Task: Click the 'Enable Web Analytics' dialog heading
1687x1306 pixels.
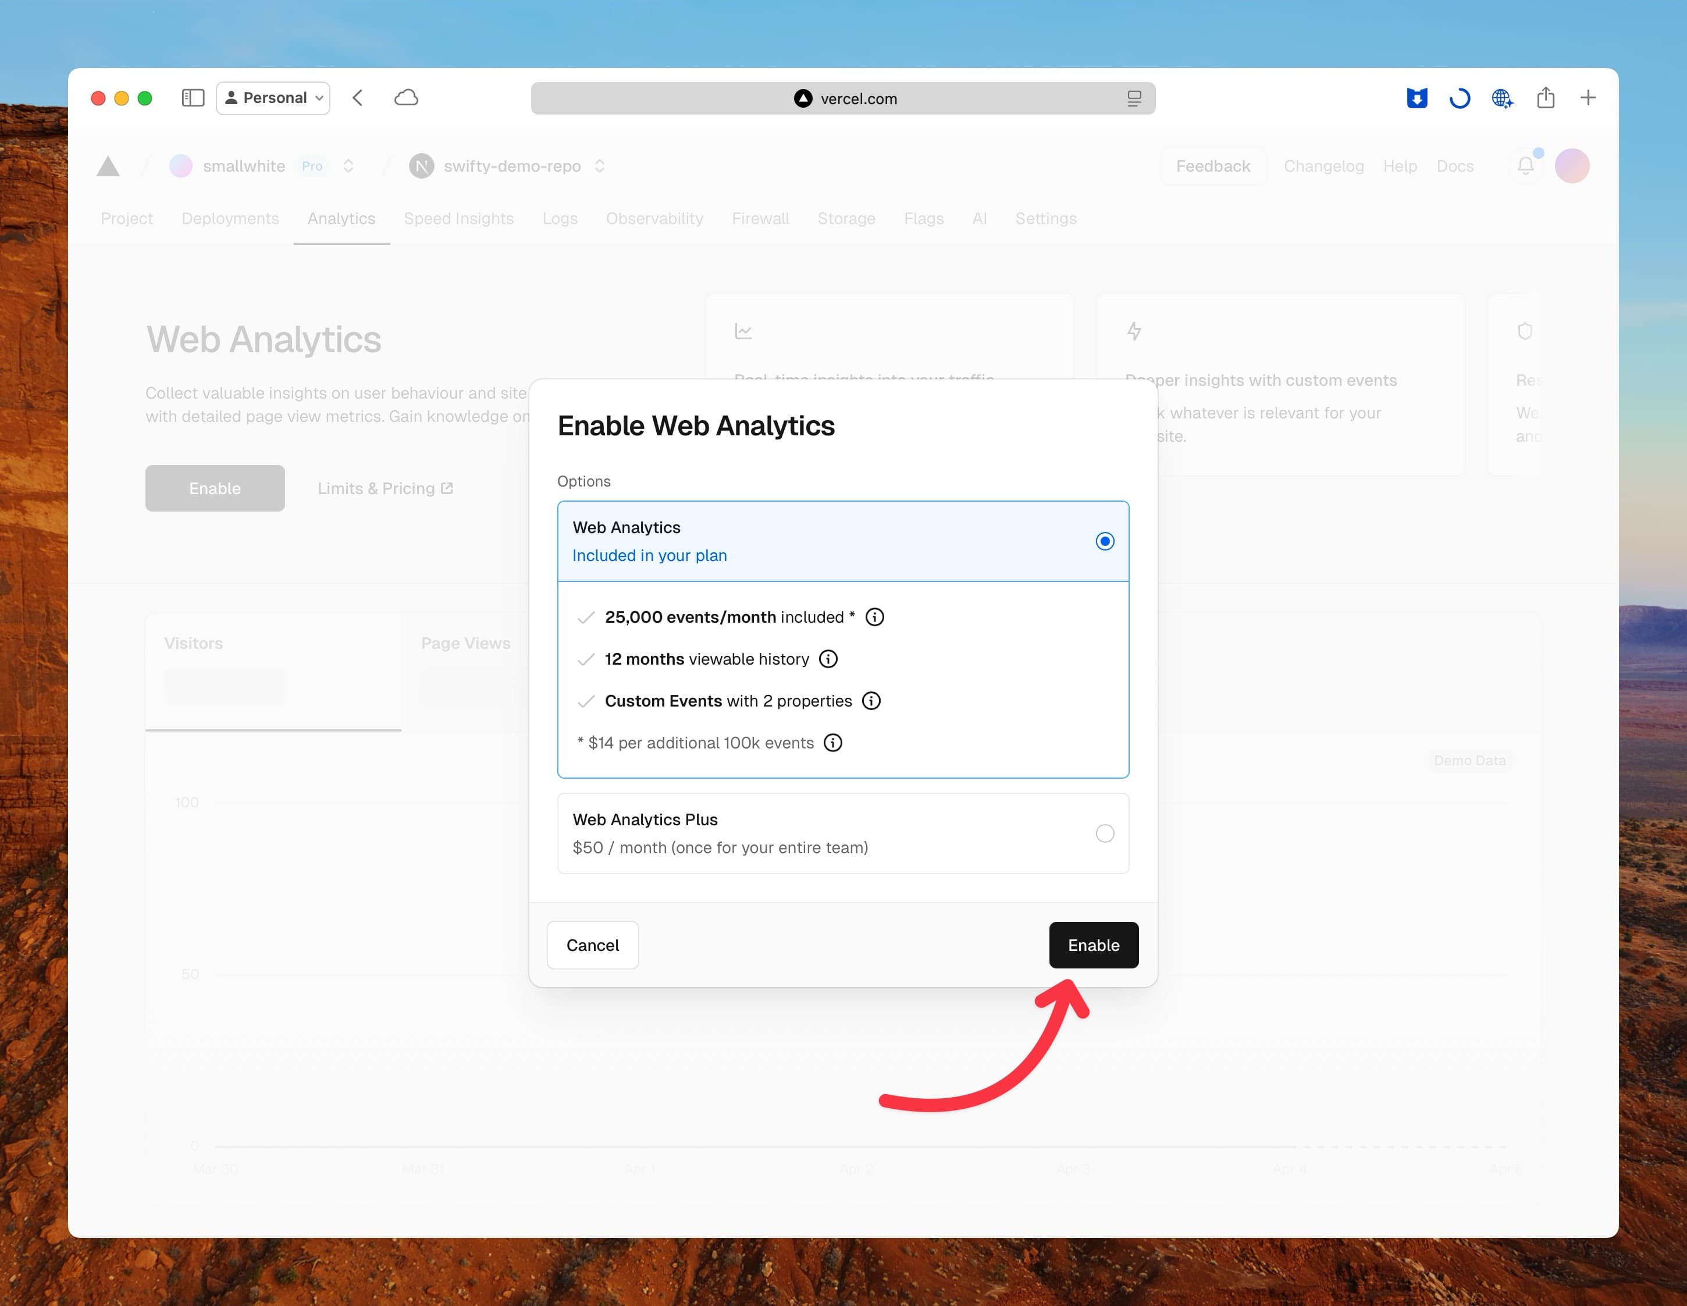Action: (696, 426)
